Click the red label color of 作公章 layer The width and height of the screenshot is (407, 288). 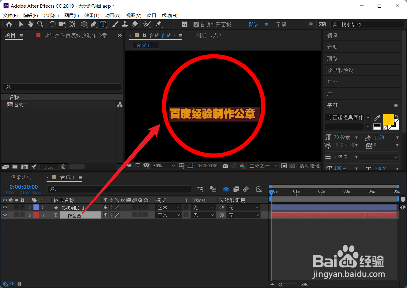pyautogui.click(x=36, y=215)
